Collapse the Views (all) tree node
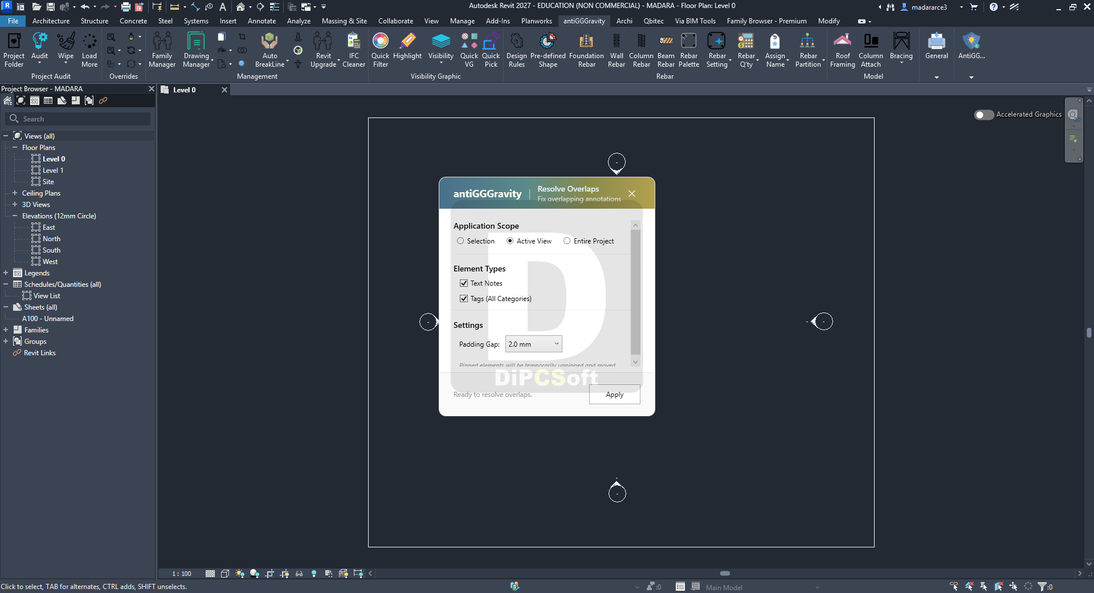The image size is (1094, 593). 6,136
